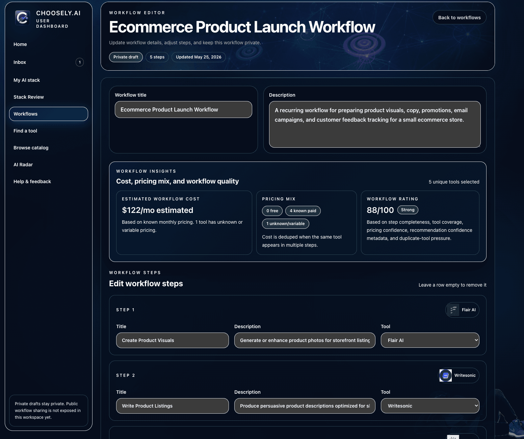The height and width of the screenshot is (439, 524).
Task: Open the AI Radar section
Action: coord(49,165)
